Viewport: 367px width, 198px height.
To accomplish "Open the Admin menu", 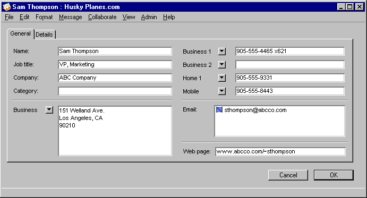I will coord(149,17).
